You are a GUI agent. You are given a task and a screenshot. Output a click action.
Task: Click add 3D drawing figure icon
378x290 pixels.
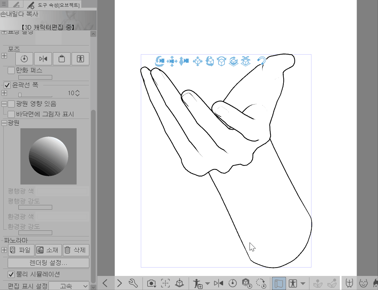[x=198, y=283]
